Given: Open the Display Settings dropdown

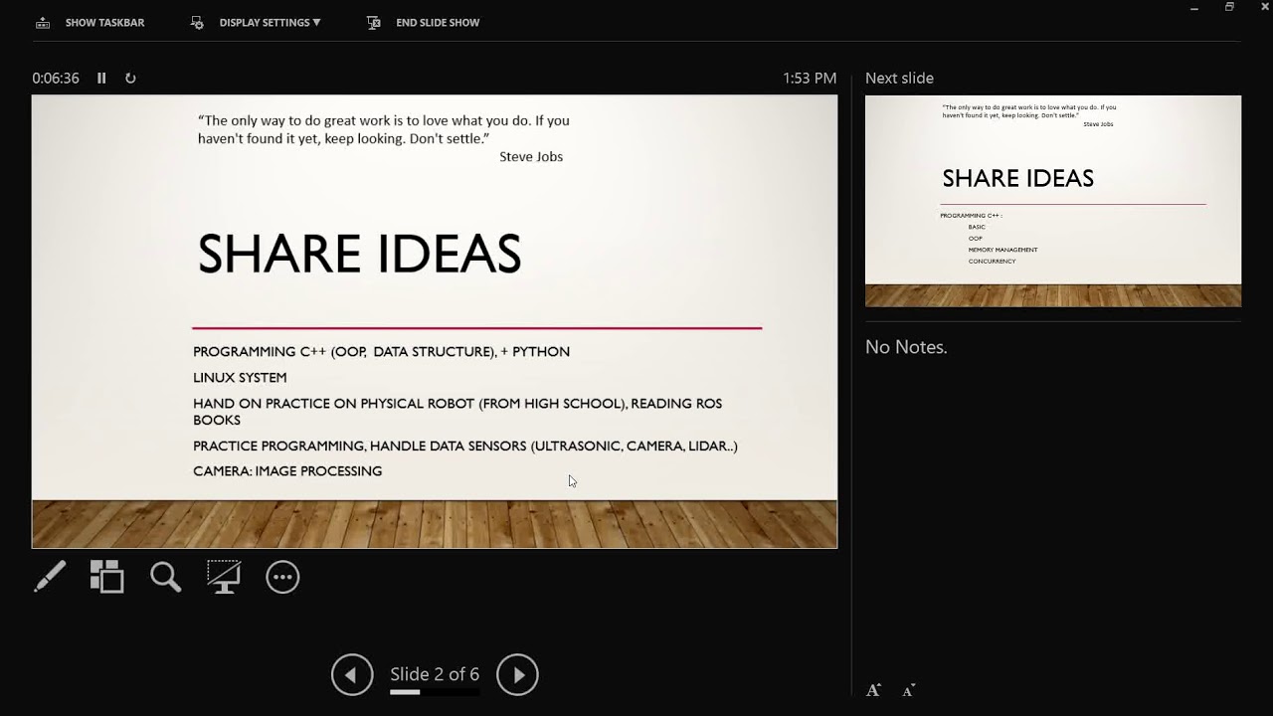Looking at the screenshot, I should click(x=270, y=22).
